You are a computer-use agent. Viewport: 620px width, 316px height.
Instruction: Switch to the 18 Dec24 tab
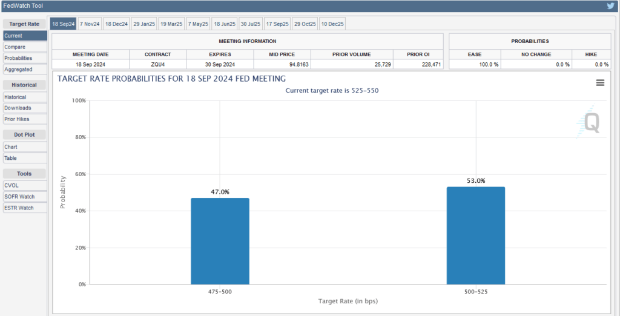(x=116, y=24)
